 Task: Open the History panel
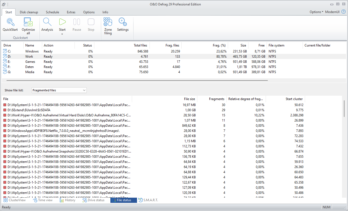pos(67,200)
